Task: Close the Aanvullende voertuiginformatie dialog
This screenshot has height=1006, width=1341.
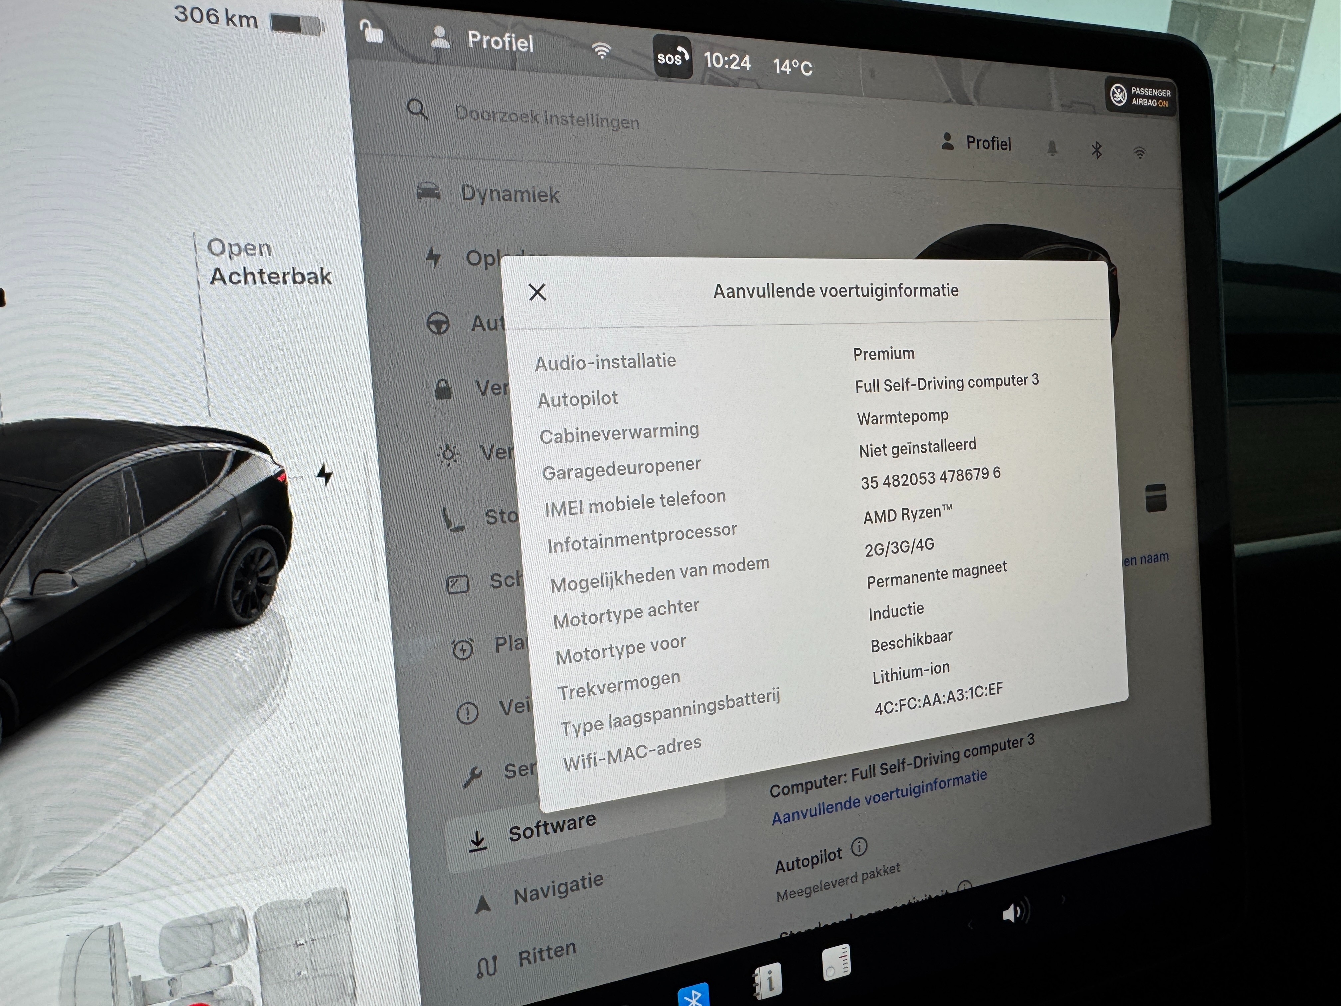Action: [x=537, y=292]
